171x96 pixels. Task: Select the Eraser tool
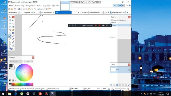(13, 36)
